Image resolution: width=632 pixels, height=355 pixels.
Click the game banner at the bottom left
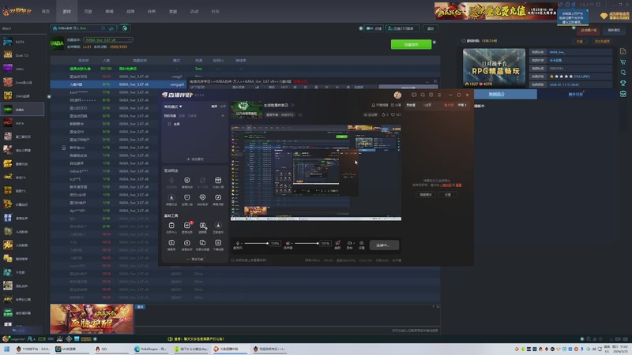[92, 319]
